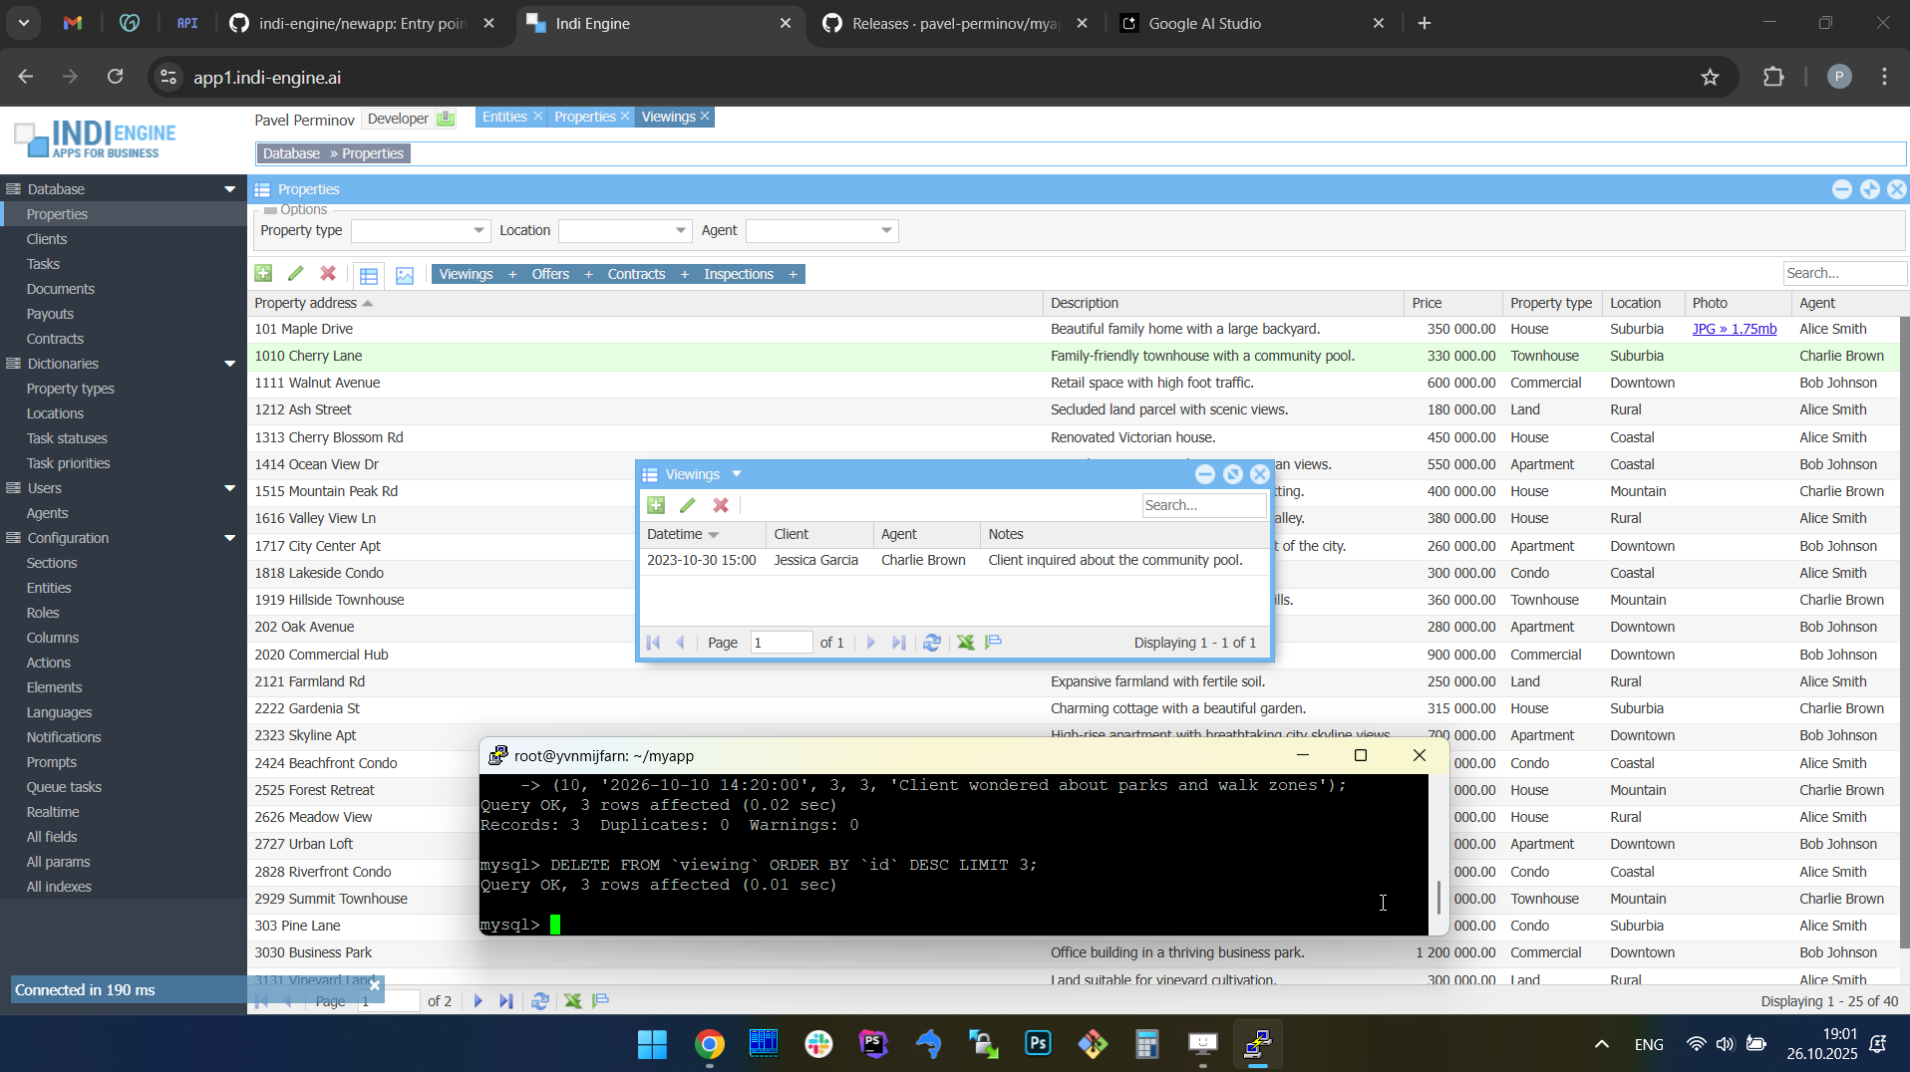Screen dimensions: 1910x1072
Task: Refresh the Viewings list
Action: (x=932, y=643)
